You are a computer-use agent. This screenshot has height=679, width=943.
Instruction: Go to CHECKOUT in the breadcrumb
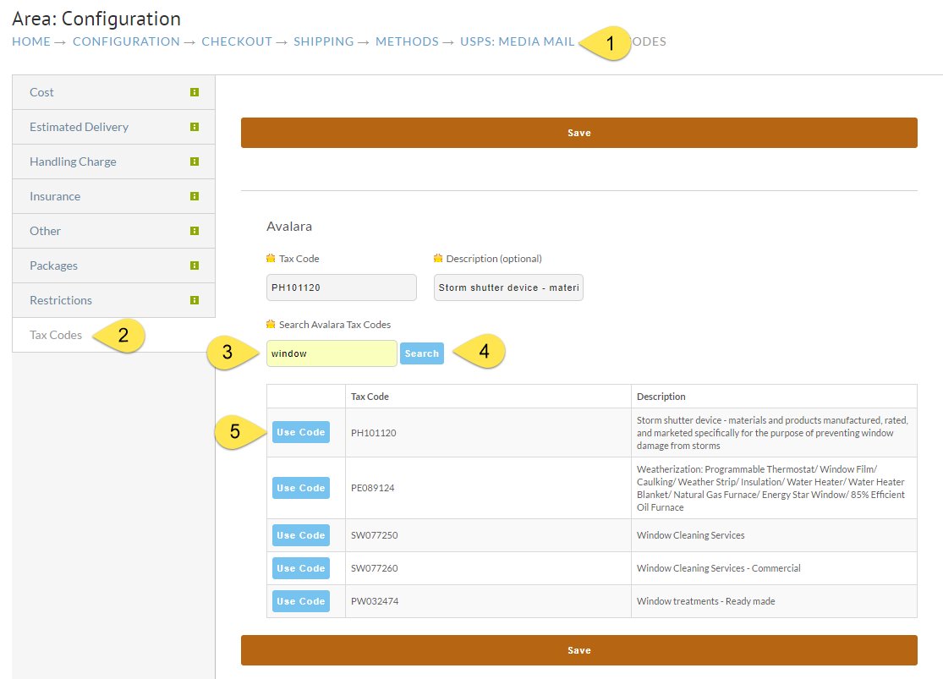tap(237, 41)
